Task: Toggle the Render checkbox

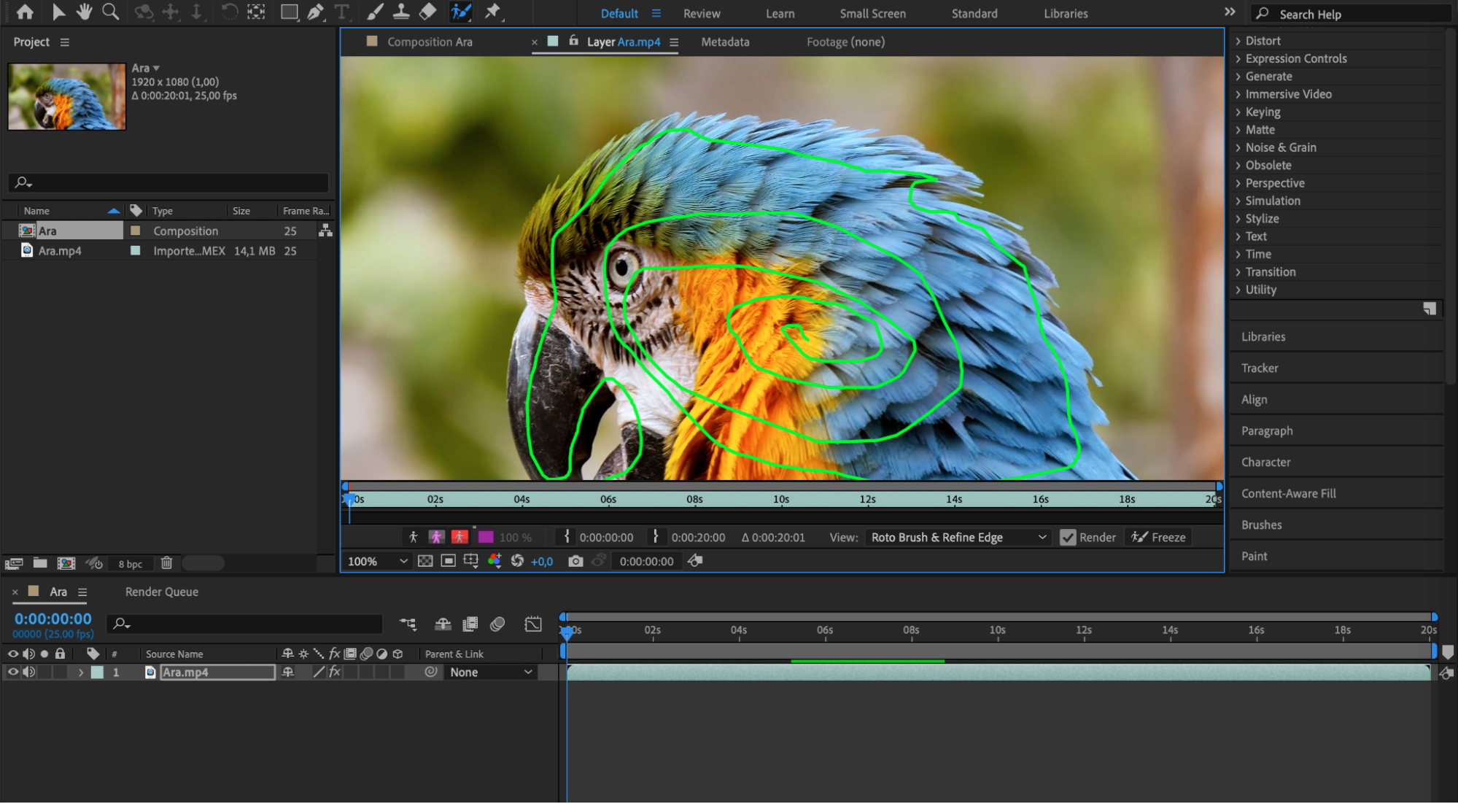Action: tap(1068, 538)
